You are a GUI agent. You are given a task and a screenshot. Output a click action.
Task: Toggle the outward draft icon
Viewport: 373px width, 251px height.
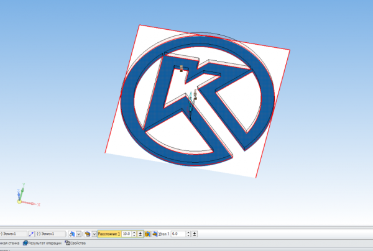(147, 234)
